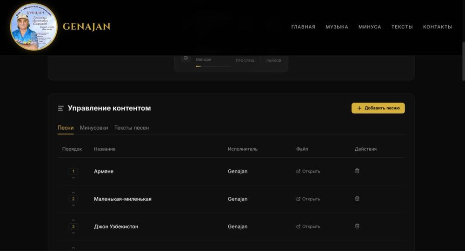Open the КОНТАКТЫ navigation page

click(x=437, y=27)
